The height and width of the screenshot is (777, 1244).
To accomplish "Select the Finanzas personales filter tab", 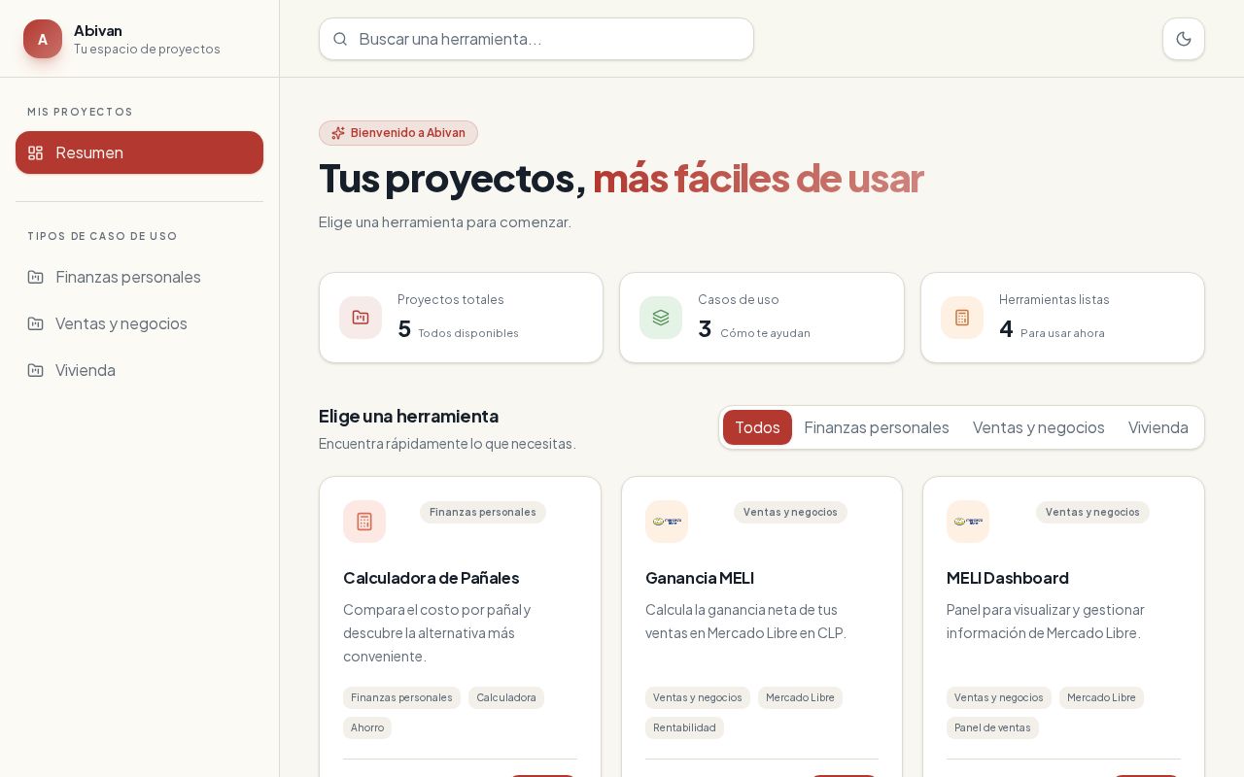I will (x=877, y=427).
